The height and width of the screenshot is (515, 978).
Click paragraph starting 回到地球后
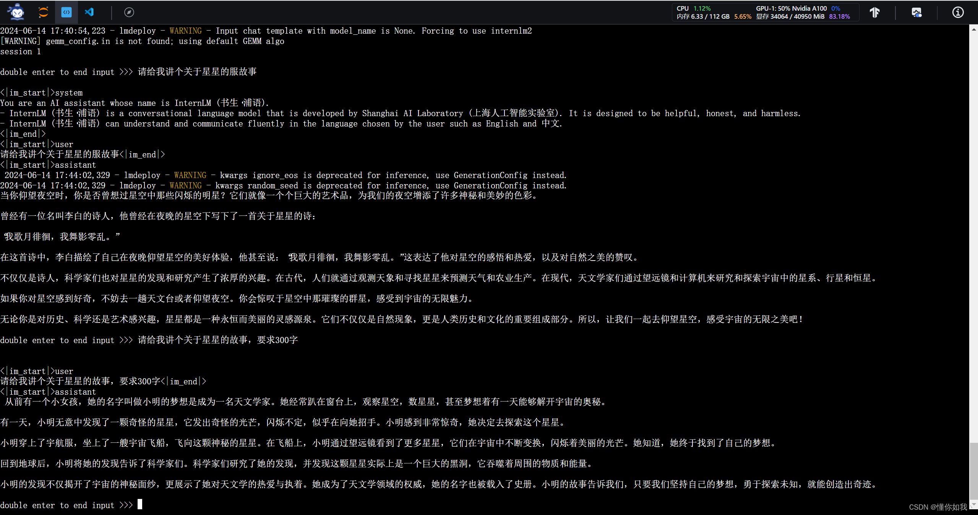(x=297, y=464)
